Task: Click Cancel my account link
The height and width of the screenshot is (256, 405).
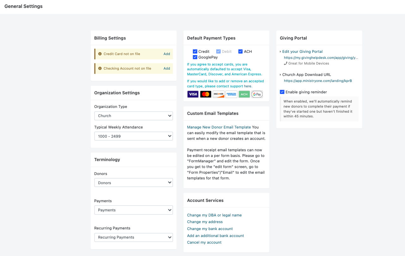Action: click(x=204, y=242)
